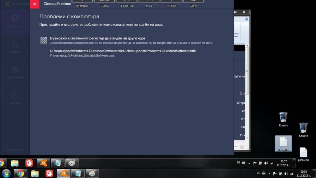The image size is (316, 178).
Task: Open network status on 20:53 taskbar
Action: click(x=291, y=174)
